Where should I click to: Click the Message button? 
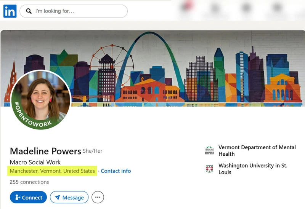pyautogui.click(x=69, y=197)
